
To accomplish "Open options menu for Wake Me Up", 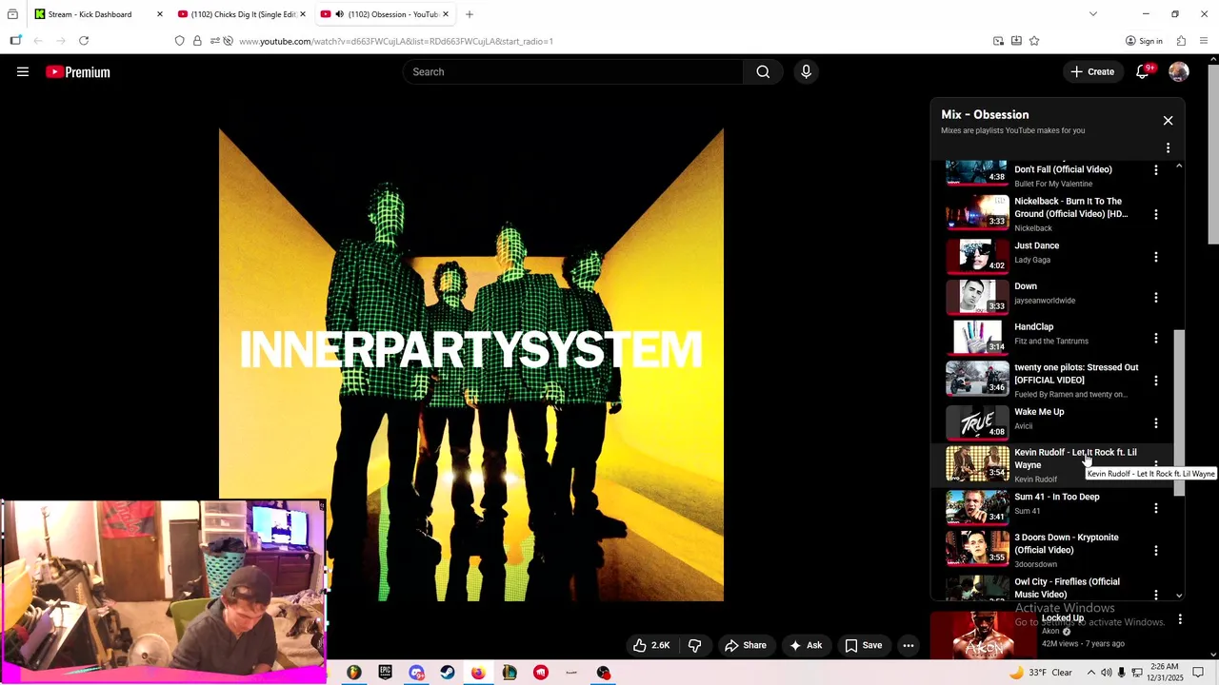I will (1156, 423).
